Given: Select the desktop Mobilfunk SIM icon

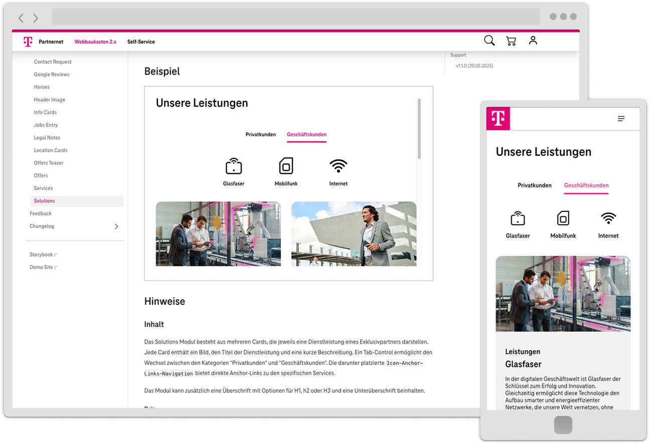Looking at the screenshot, I should tap(286, 166).
